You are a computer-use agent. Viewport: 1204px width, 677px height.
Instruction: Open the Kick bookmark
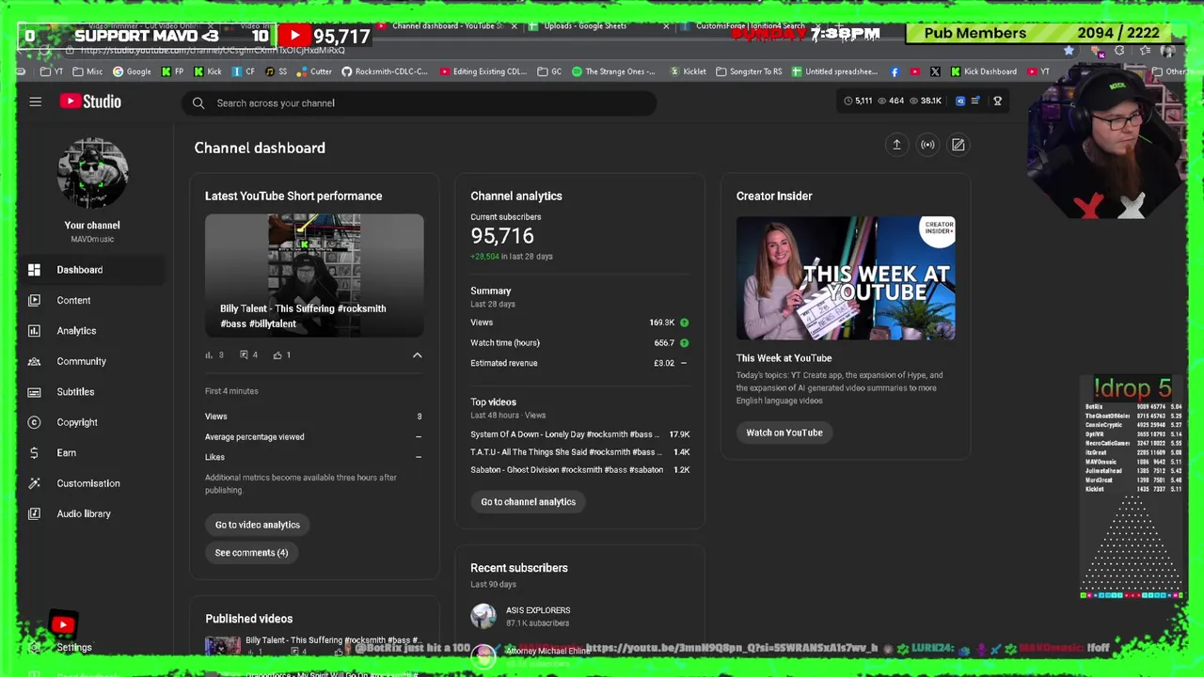point(206,71)
